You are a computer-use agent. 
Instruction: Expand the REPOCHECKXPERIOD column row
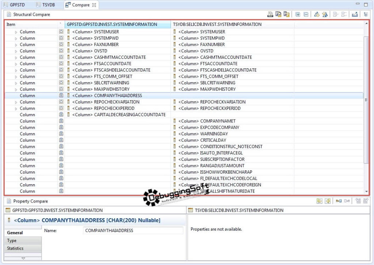coord(16,109)
